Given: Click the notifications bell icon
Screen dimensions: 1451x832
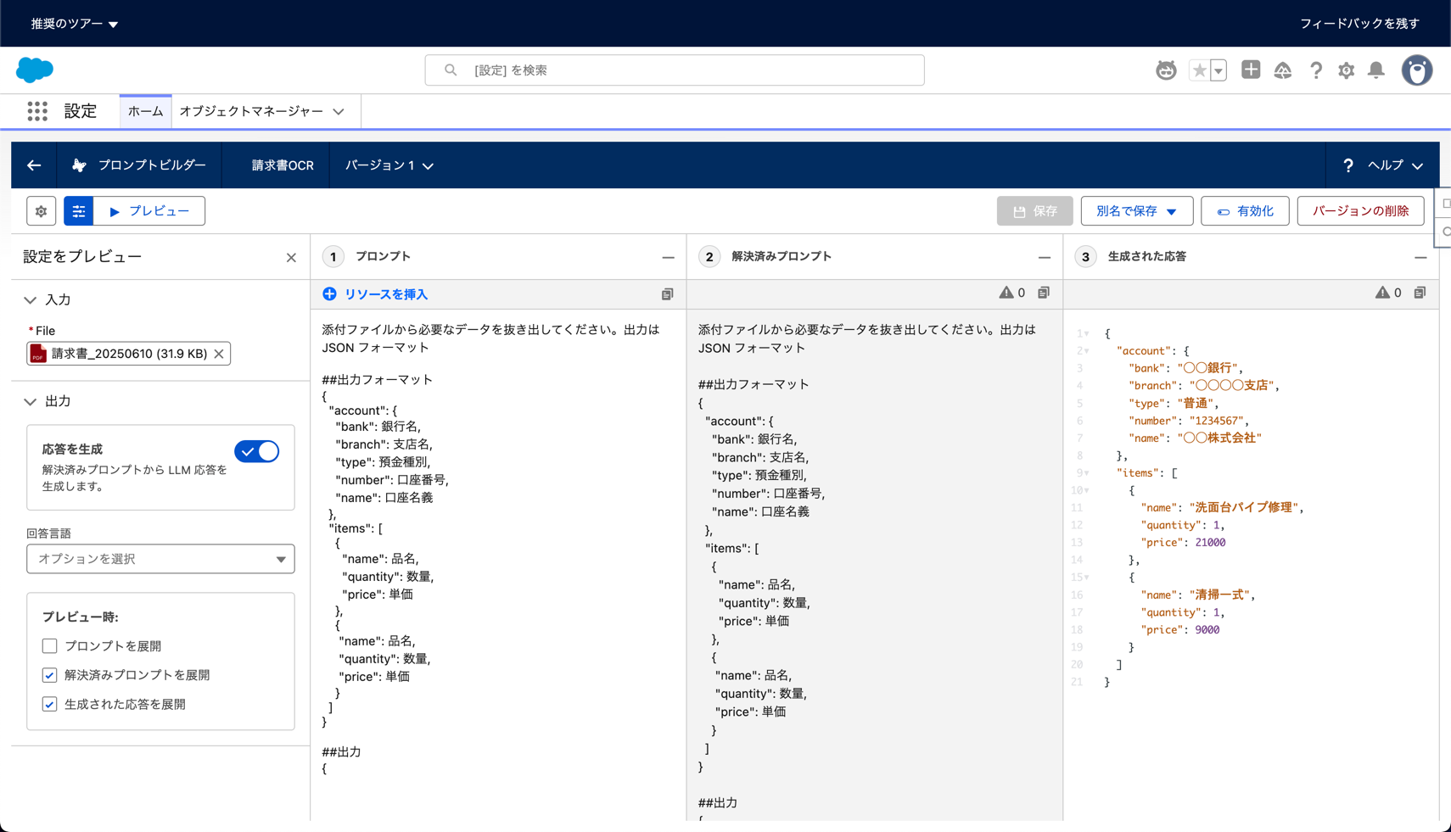Looking at the screenshot, I should 1375,70.
